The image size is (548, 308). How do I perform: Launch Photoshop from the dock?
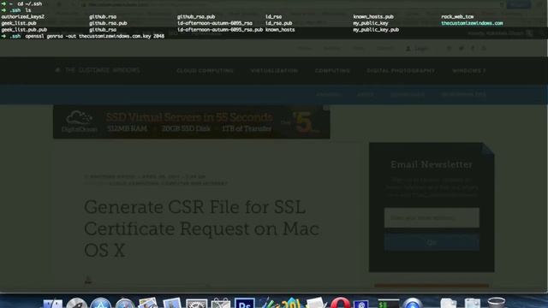tap(244, 303)
